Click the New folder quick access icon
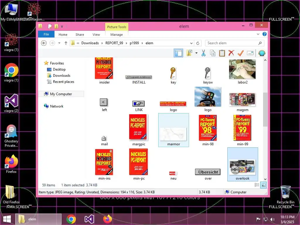This screenshot has height=225, width=300. tap(56, 26)
